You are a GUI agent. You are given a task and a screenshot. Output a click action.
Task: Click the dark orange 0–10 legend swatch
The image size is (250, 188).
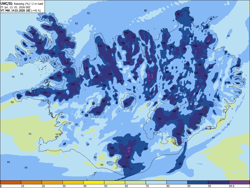point(10,182)
